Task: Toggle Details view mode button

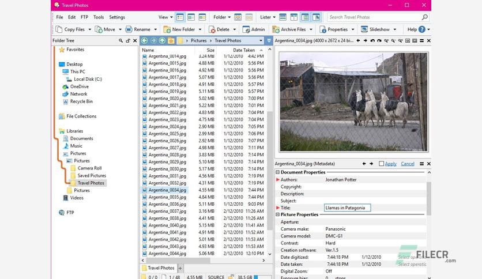Action: click(x=180, y=17)
